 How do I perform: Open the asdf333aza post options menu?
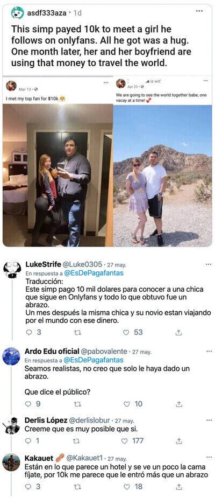click(199, 11)
